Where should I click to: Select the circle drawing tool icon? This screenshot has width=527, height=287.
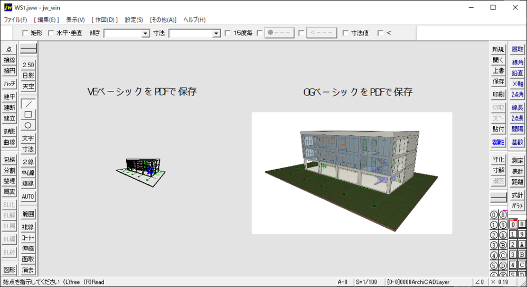coord(28,125)
